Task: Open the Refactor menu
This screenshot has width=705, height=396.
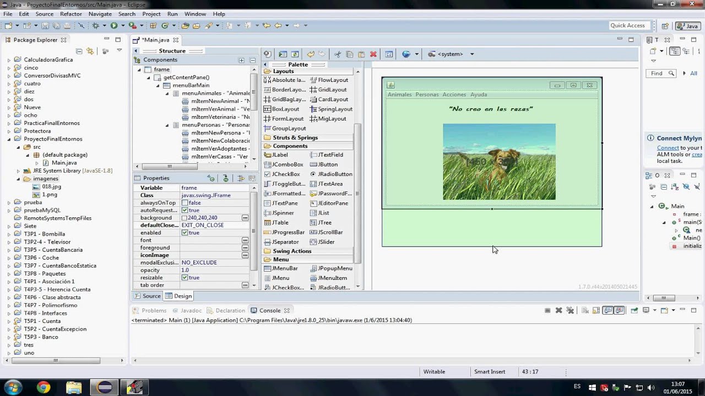Action: point(71,14)
